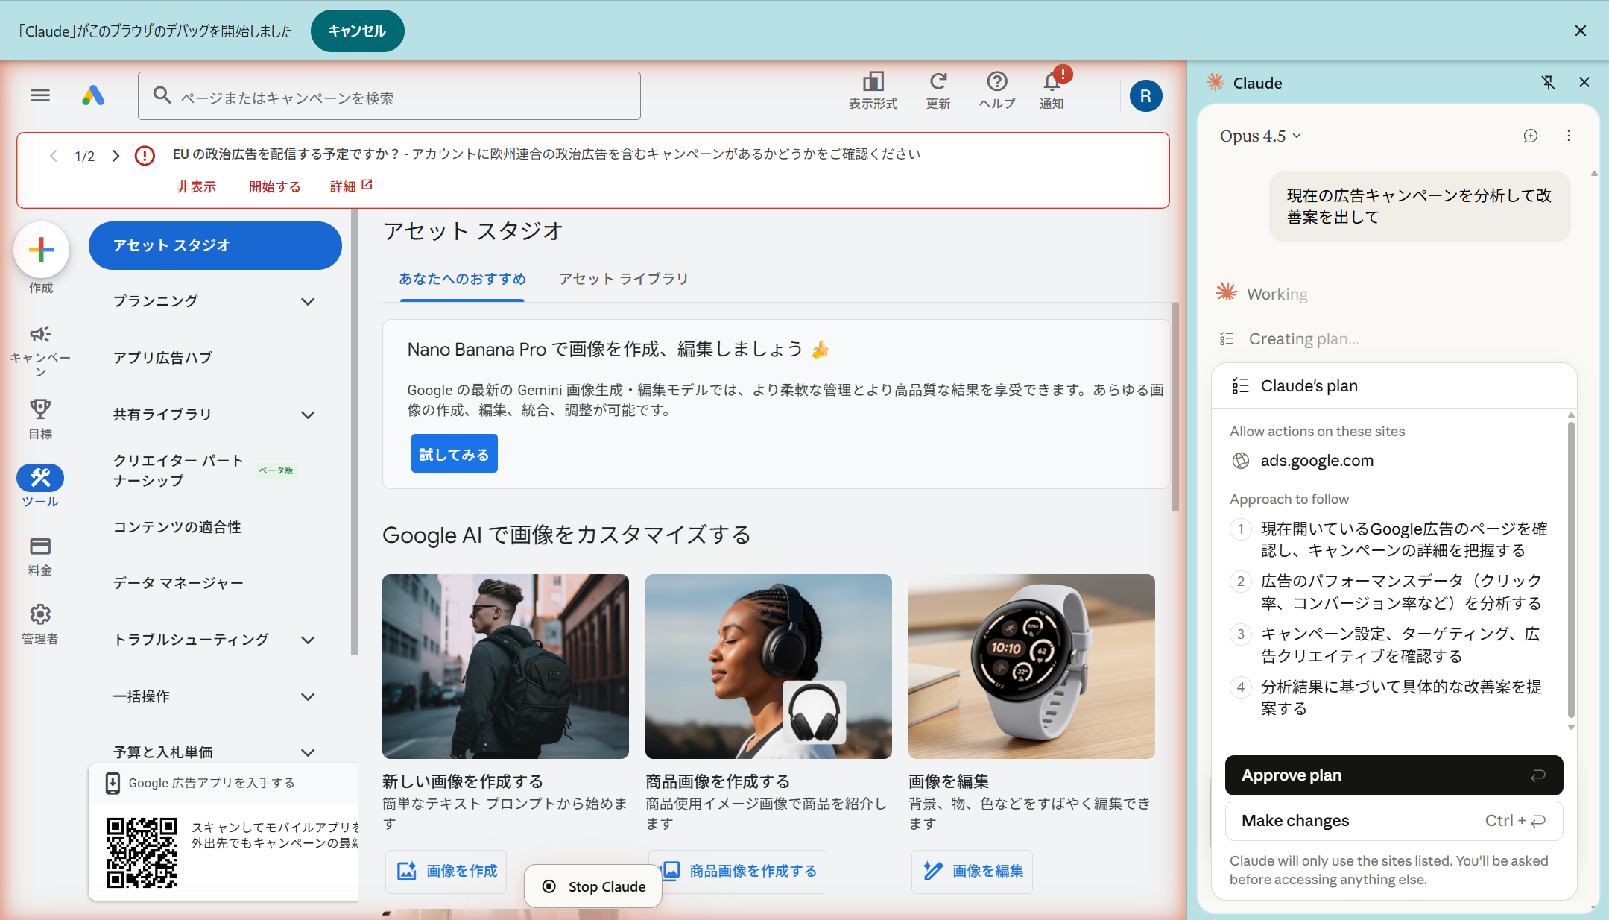The image size is (1609, 920).
Task: Open the 管理者 gear sidebar icon
Action: tap(40, 614)
